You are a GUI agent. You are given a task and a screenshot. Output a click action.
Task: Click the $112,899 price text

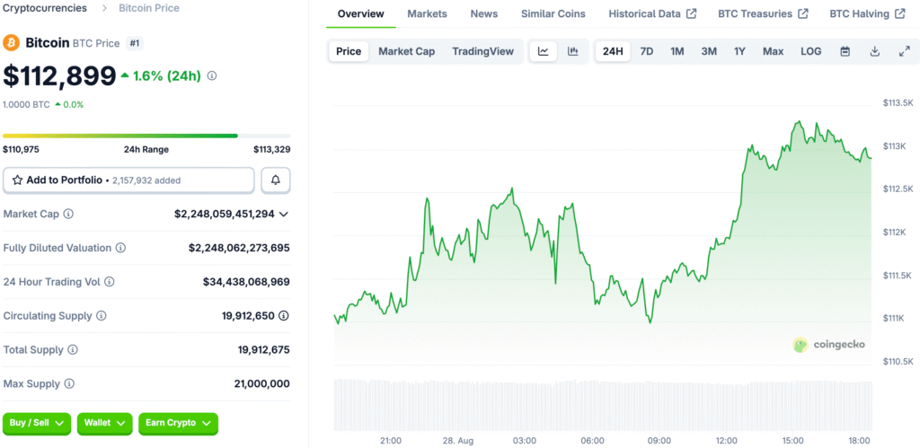pyautogui.click(x=60, y=75)
